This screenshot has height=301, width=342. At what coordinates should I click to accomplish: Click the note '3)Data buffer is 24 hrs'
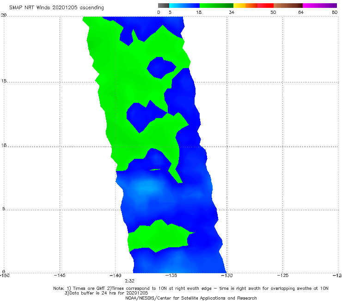pos(106,293)
